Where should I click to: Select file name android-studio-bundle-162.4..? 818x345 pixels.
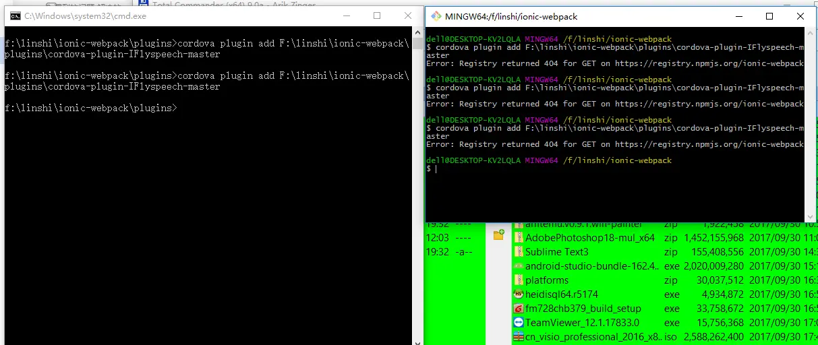[x=591, y=266]
